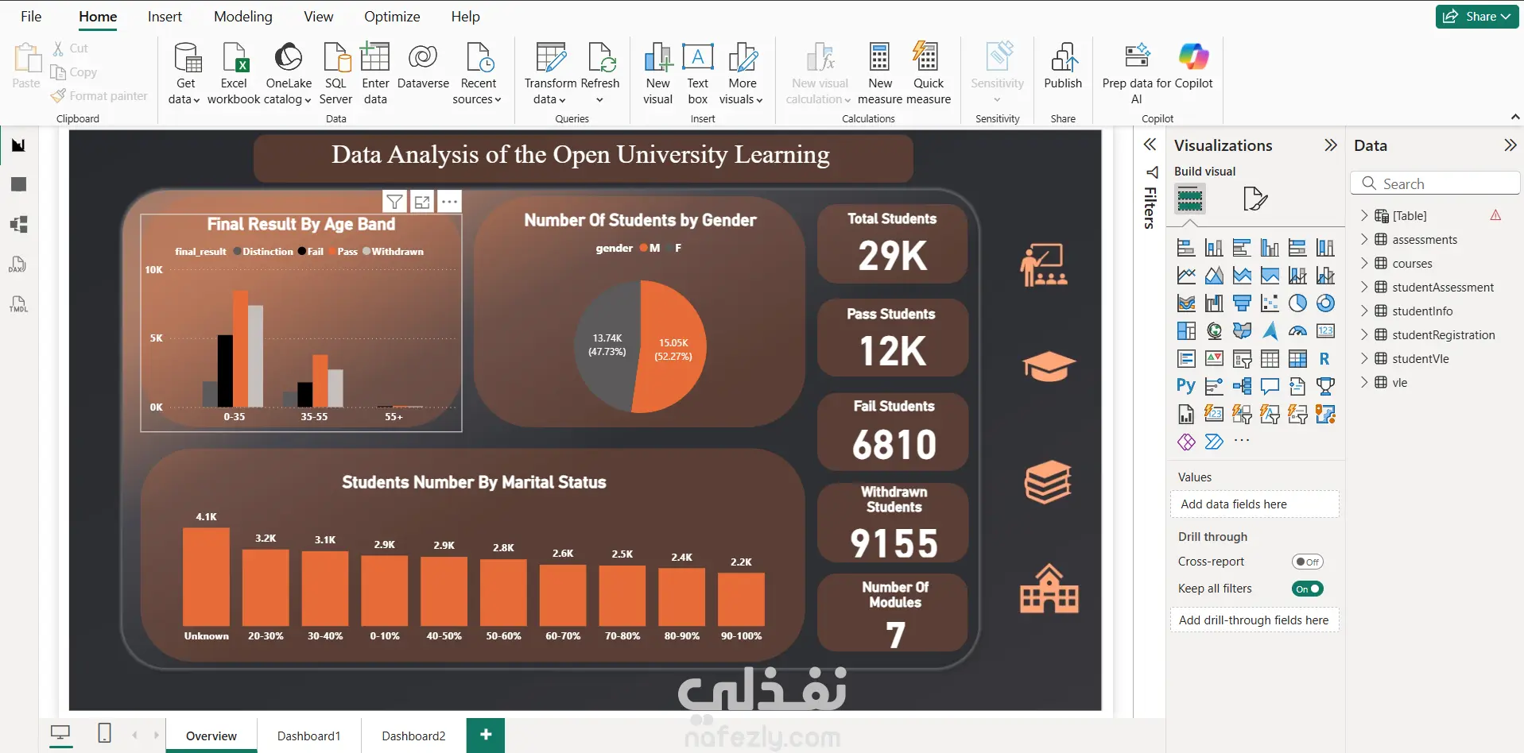Screen dimensions: 1524x753
Task: Select the Stacked bar chart visualization
Action: coord(1186,248)
